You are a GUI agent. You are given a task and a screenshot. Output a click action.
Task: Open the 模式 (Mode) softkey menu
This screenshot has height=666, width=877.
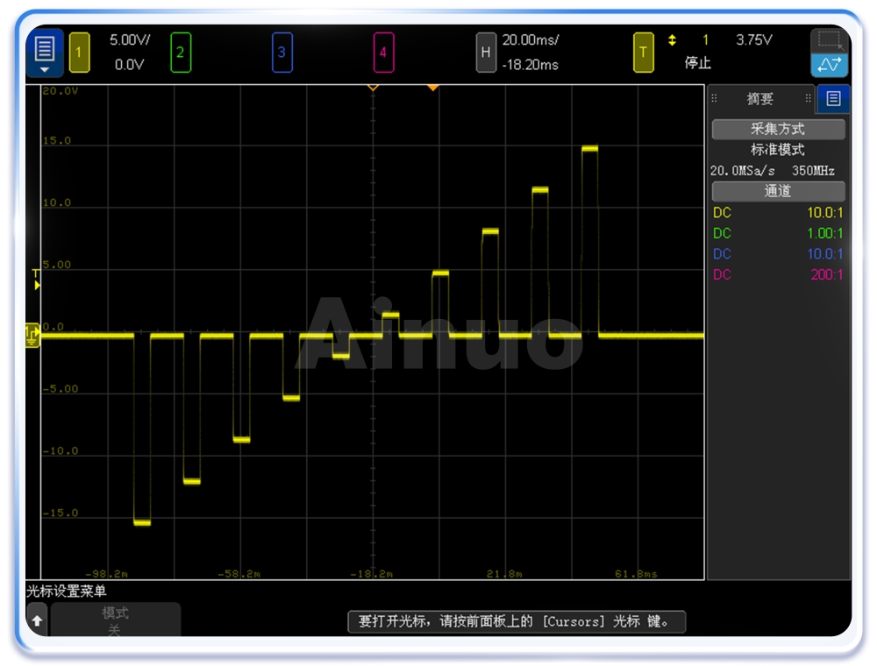click(116, 620)
